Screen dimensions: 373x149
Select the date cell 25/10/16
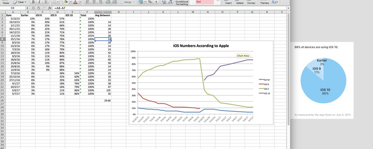point(13,77)
